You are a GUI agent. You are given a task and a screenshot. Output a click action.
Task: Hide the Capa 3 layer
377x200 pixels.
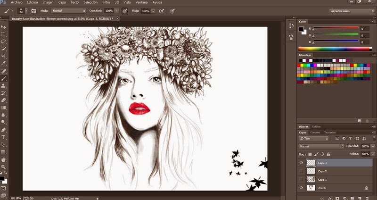[x=301, y=163]
